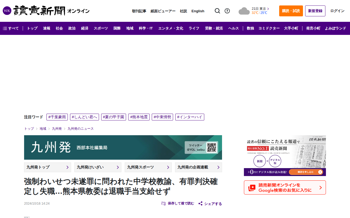Click the QR code in 九州発 banner
Viewport: 350px width, 218px height.
pos(211,147)
